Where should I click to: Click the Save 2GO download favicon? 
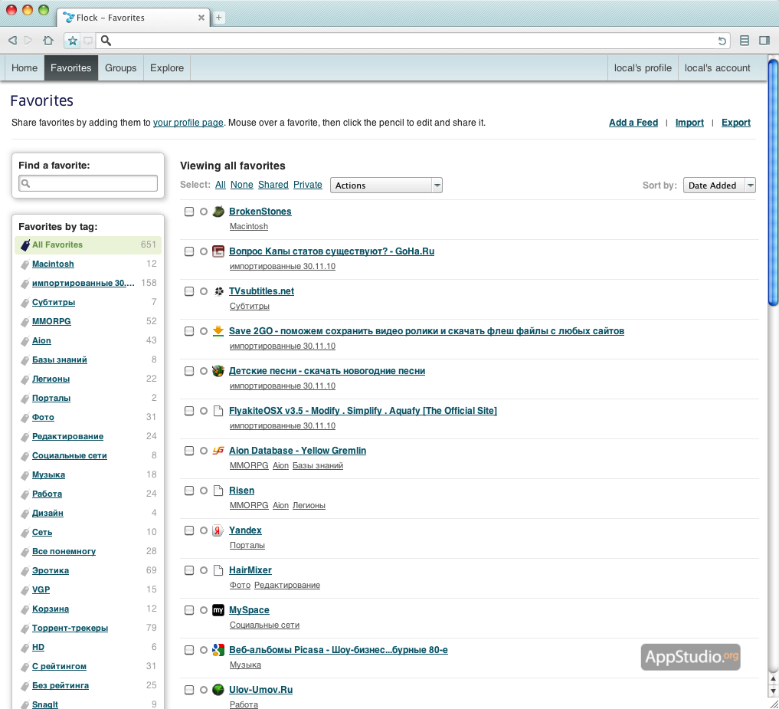218,330
